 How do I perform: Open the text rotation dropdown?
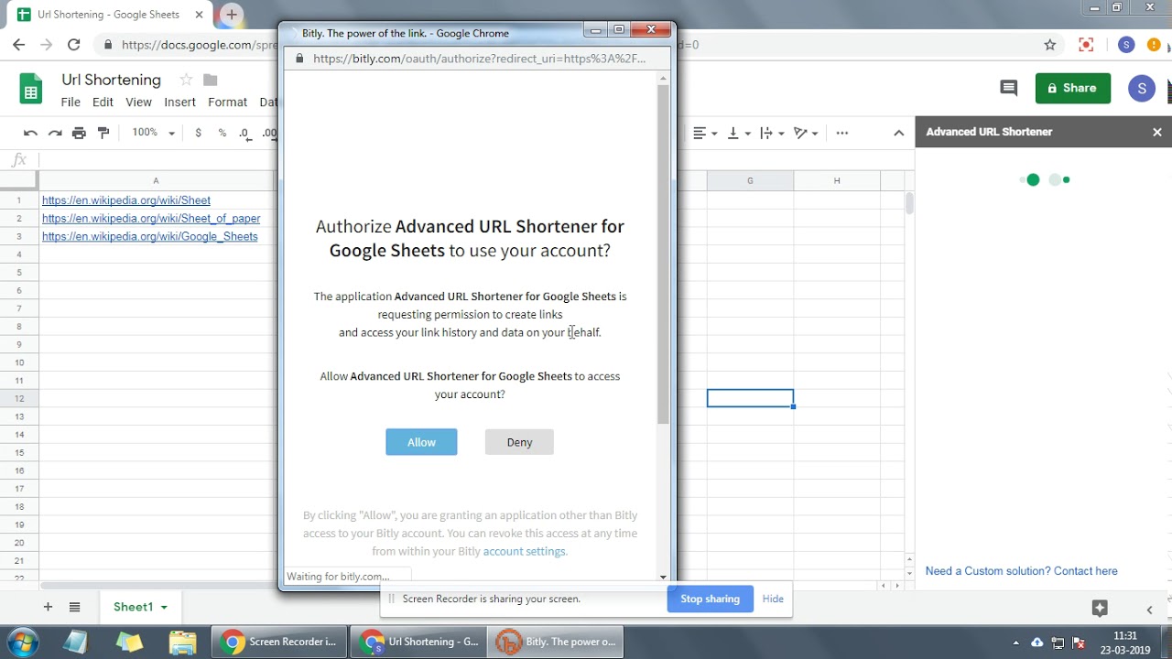pyautogui.click(x=806, y=133)
